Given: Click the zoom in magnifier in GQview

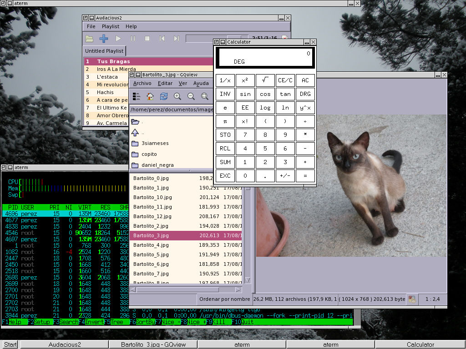Looking at the screenshot, I should pos(177,96).
